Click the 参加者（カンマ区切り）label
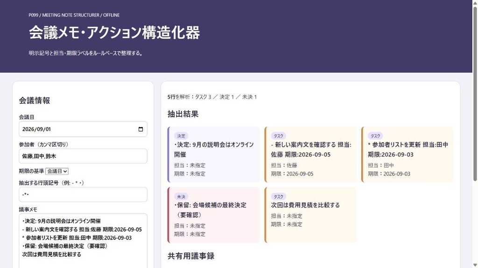The image size is (478, 268). [x=43, y=145]
